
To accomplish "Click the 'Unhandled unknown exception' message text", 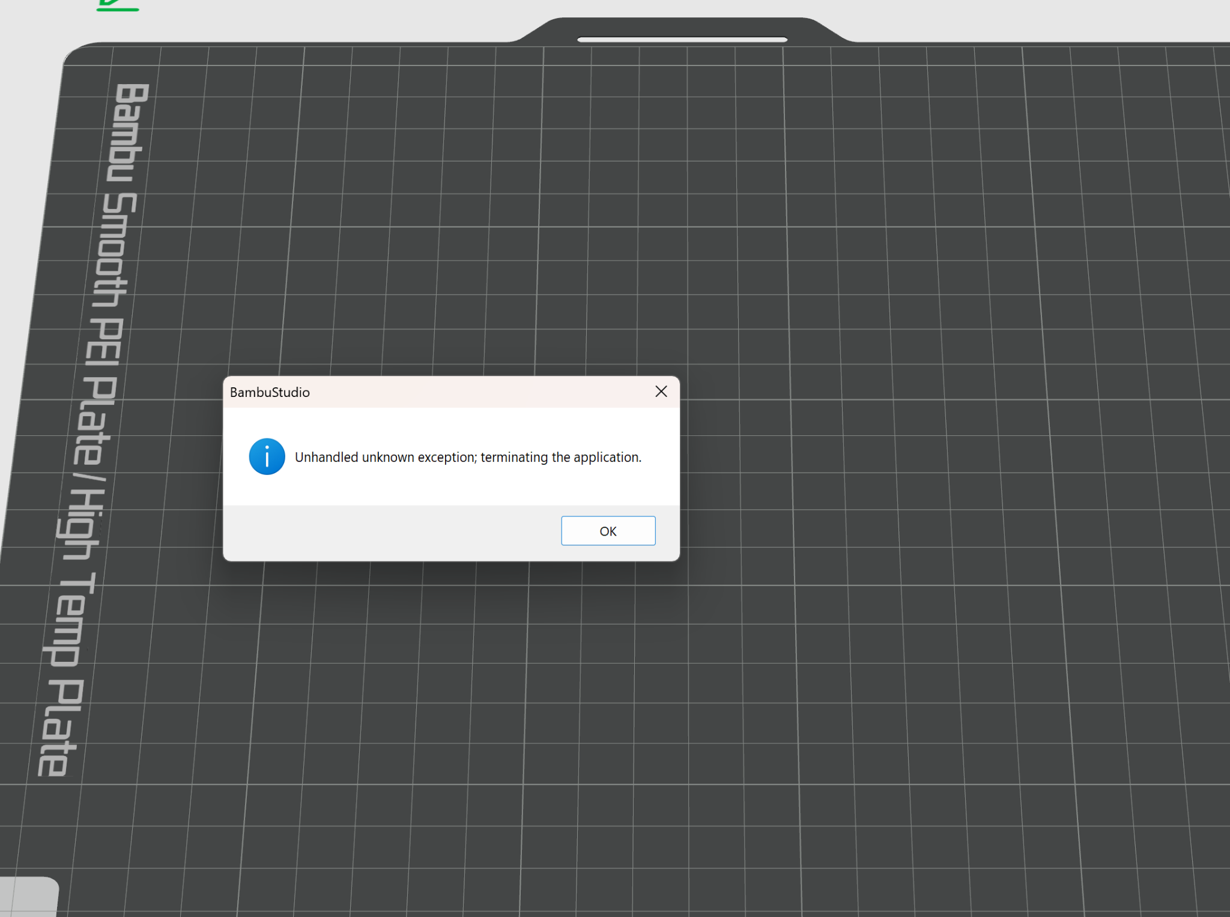I will 468,457.
